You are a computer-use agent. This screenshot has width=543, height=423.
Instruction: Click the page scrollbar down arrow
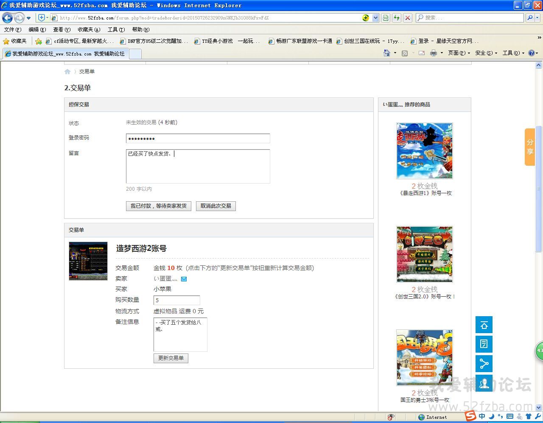pyautogui.click(x=539, y=408)
